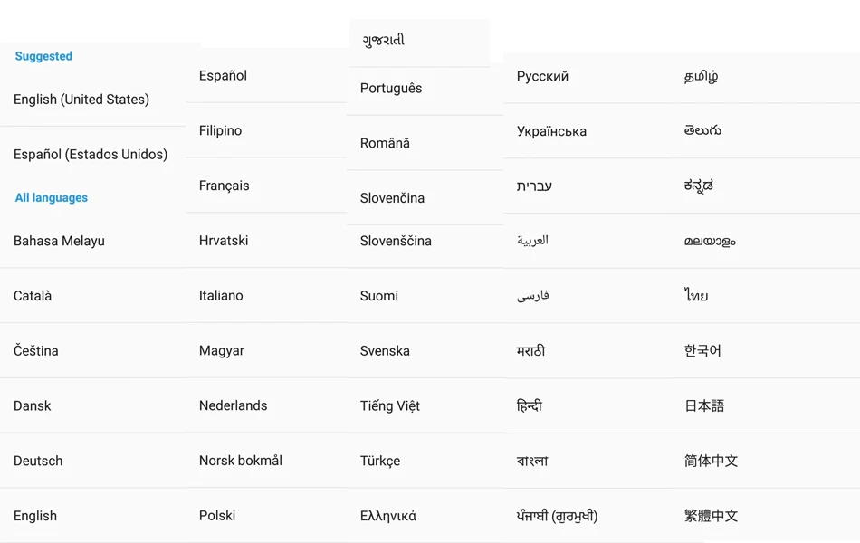Select Nederlands language

pyautogui.click(x=233, y=405)
